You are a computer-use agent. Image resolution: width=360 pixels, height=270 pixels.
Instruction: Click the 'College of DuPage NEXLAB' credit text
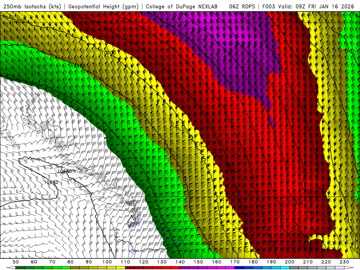[181, 7]
